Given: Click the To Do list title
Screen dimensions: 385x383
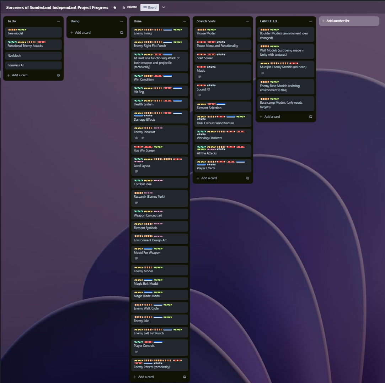Looking at the screenshot, I should (12, 21).
